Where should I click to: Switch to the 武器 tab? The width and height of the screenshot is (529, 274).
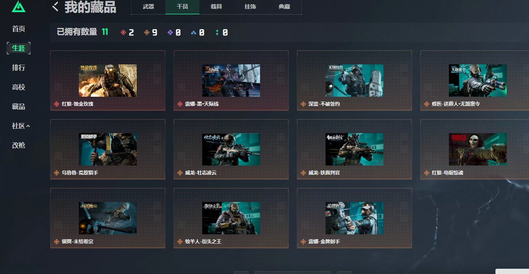tap(148, 7)
